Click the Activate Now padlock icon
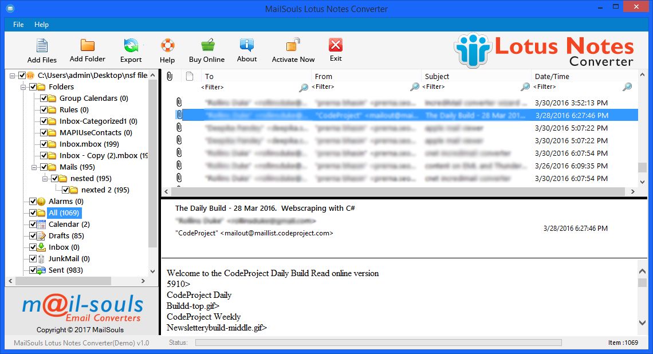 click(x=293, y=45)
